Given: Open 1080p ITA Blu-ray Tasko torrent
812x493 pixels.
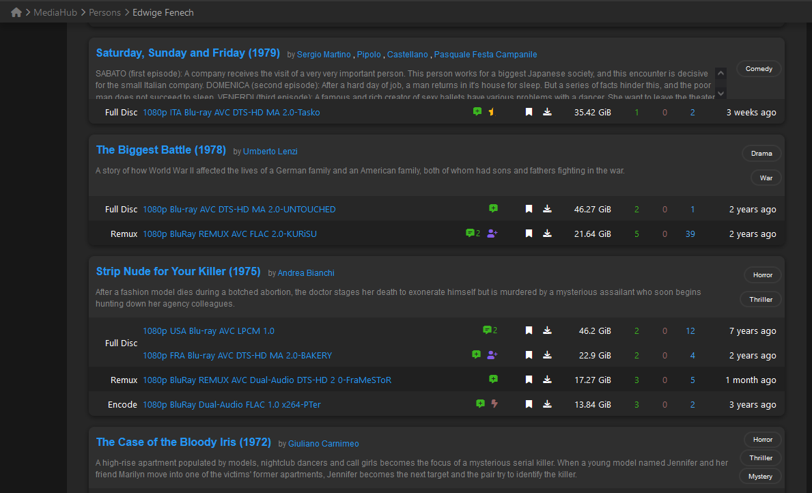Looking at the screenshot, I should [232, 113].
